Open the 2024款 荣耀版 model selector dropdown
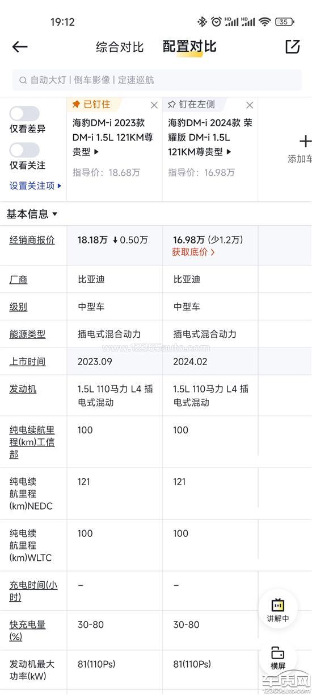Image resolution: width=312 pixels, height=695 pixels. (229, 152)
